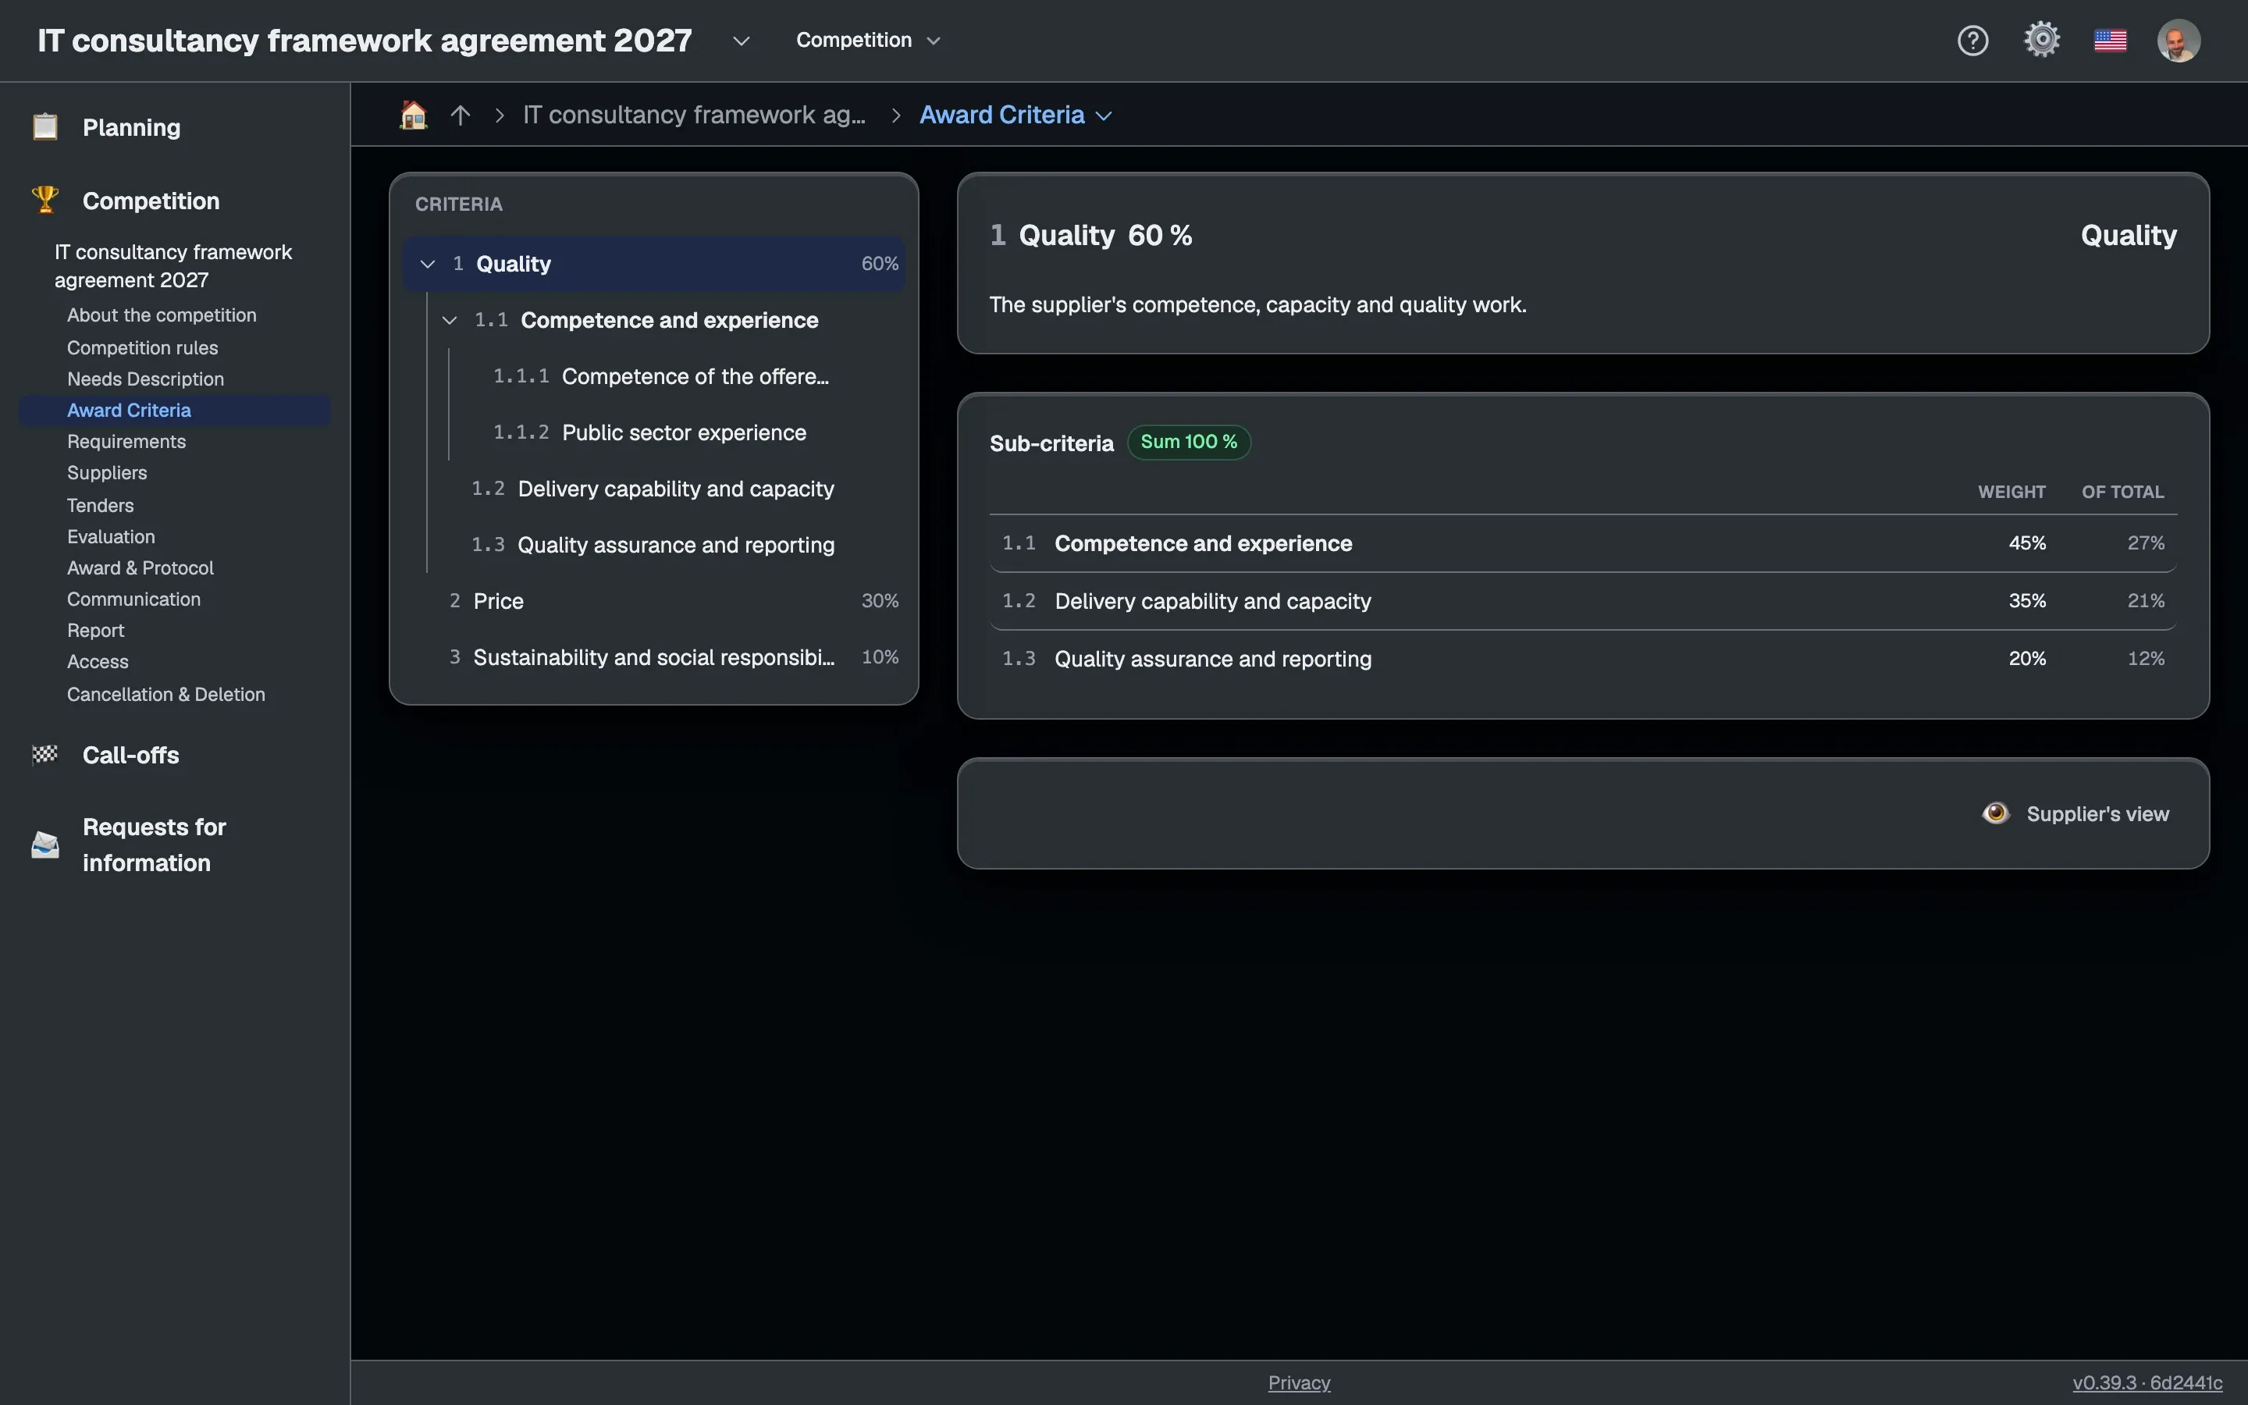Viewport: 2248px width, 1405px height.
Task: Go to home via house icon
Action: [414, 114]
